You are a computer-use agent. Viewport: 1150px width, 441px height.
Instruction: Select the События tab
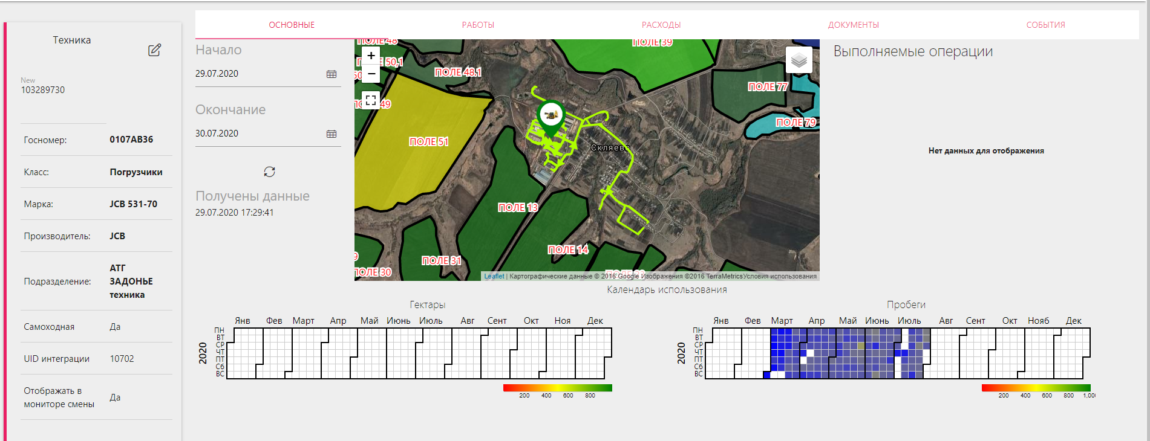pyautogui.click(x=1045, y=25)
